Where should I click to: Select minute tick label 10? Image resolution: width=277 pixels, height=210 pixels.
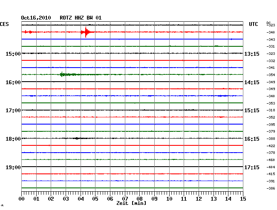(x=169, y=199)
